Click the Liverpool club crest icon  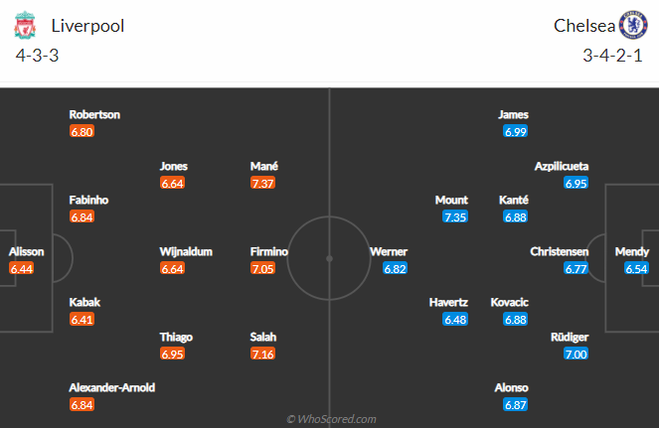click(x=28, y=25)
